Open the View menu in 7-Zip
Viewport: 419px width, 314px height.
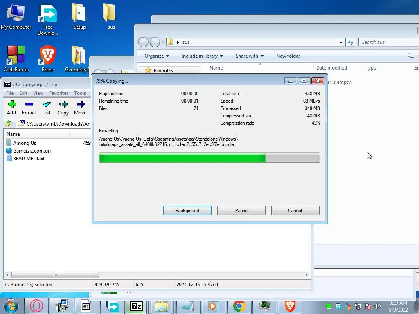coord(38,93)
